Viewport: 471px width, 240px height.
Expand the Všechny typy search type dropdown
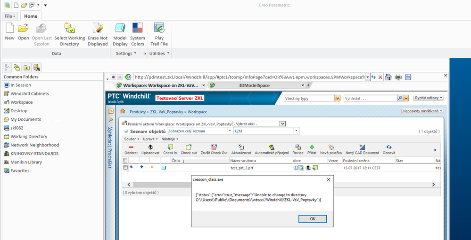tap(337, 98)
